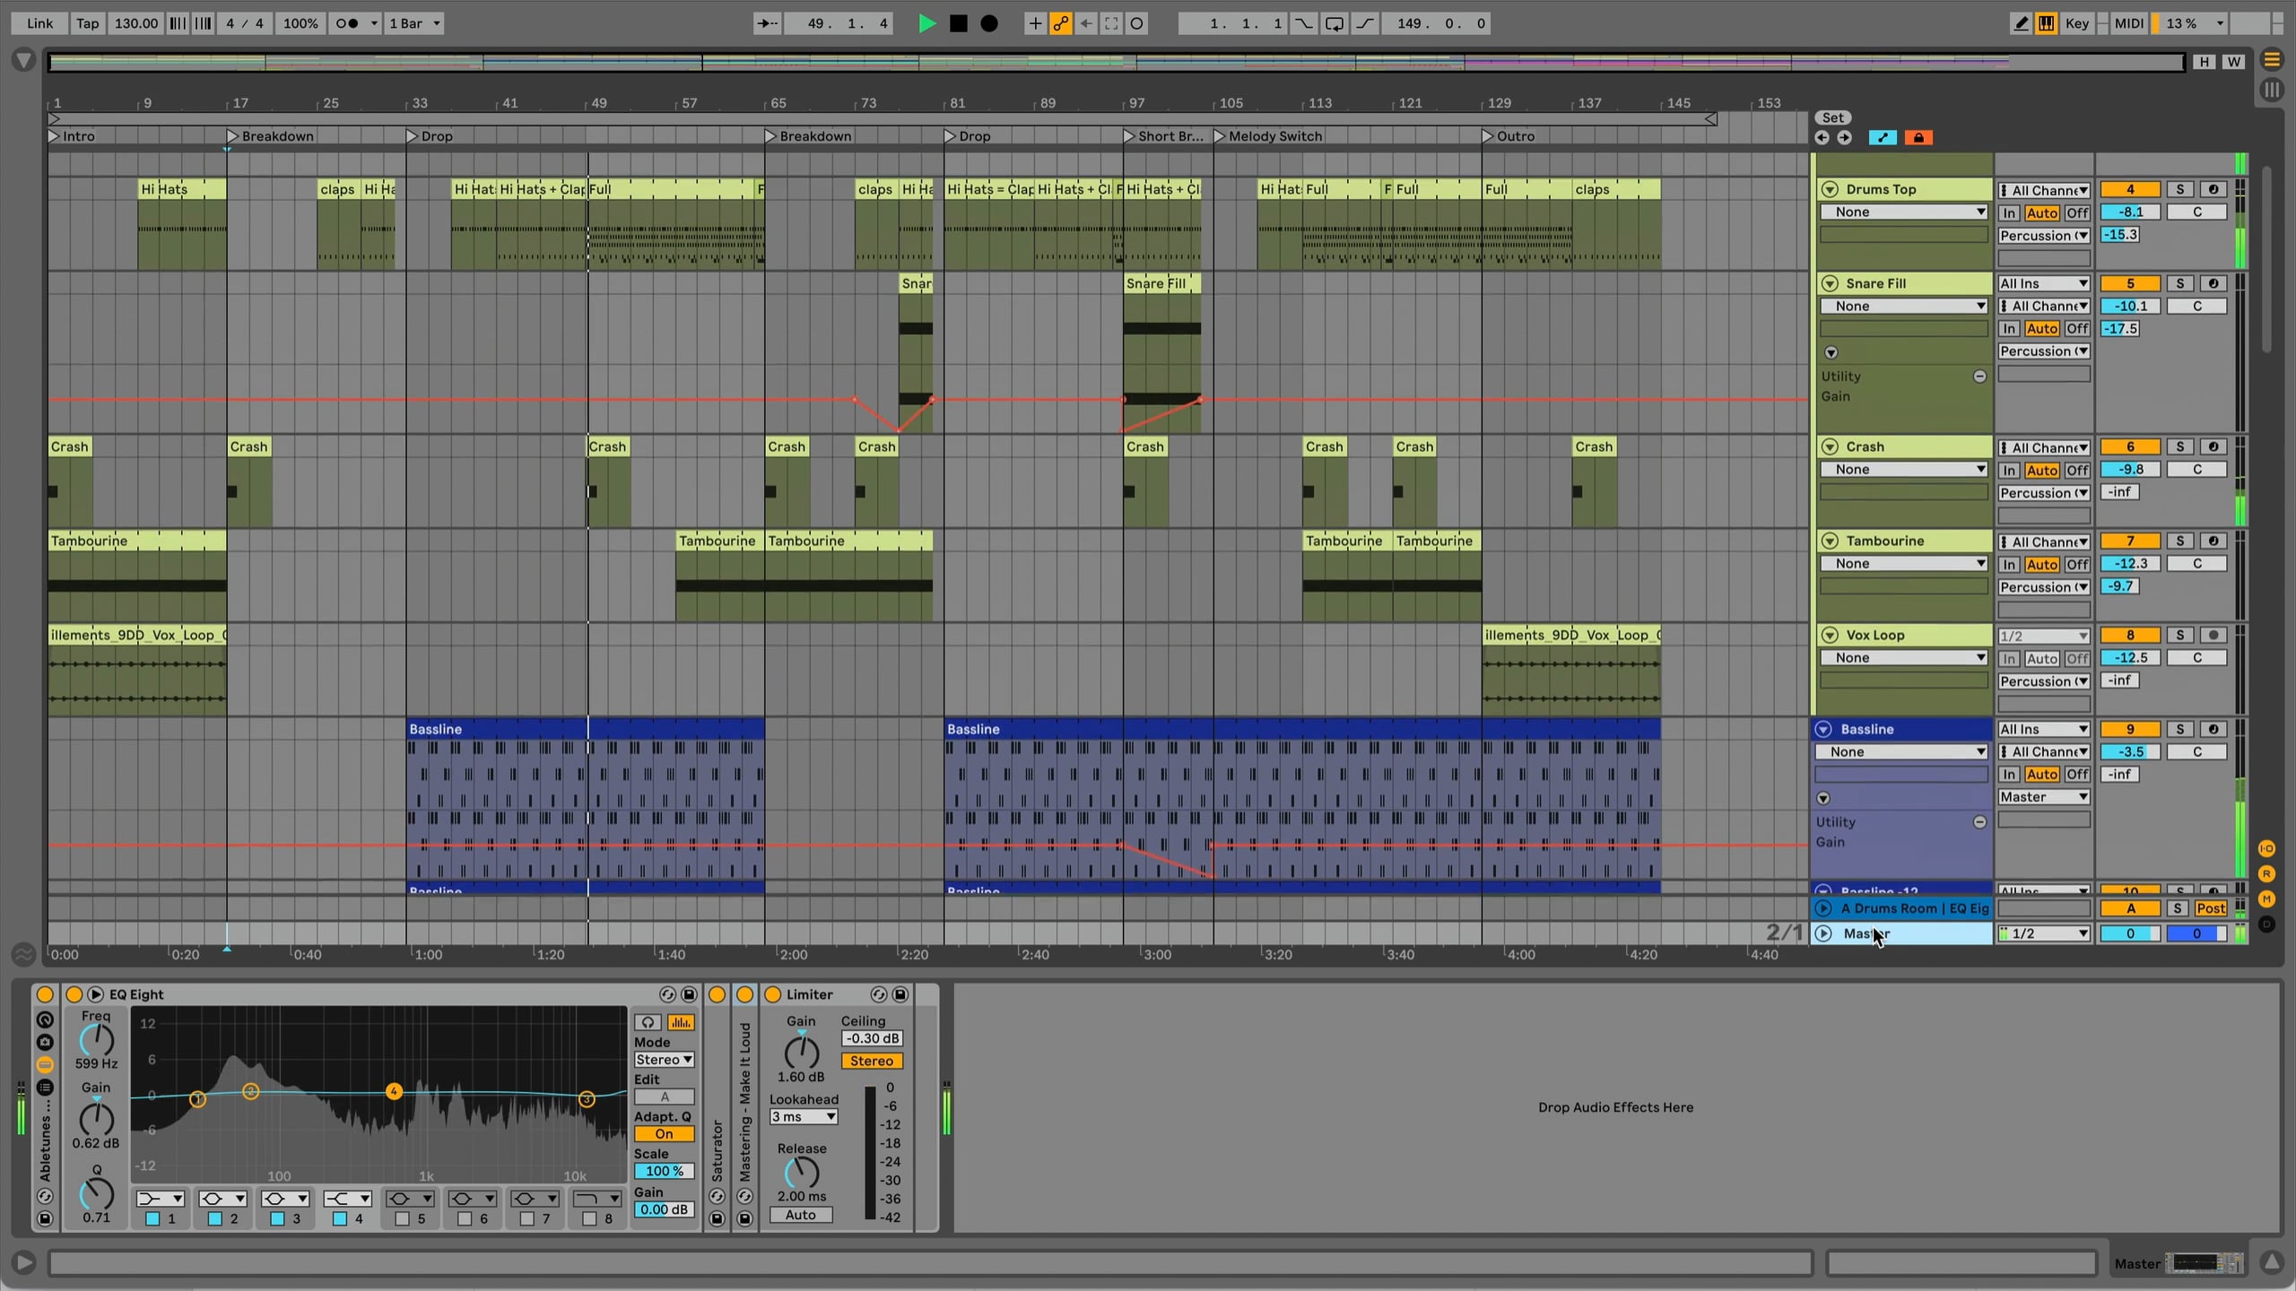Enable MIDI Arrangement Overdub
Viewport: 2296px width, 1291px height.
[1034, 23]
